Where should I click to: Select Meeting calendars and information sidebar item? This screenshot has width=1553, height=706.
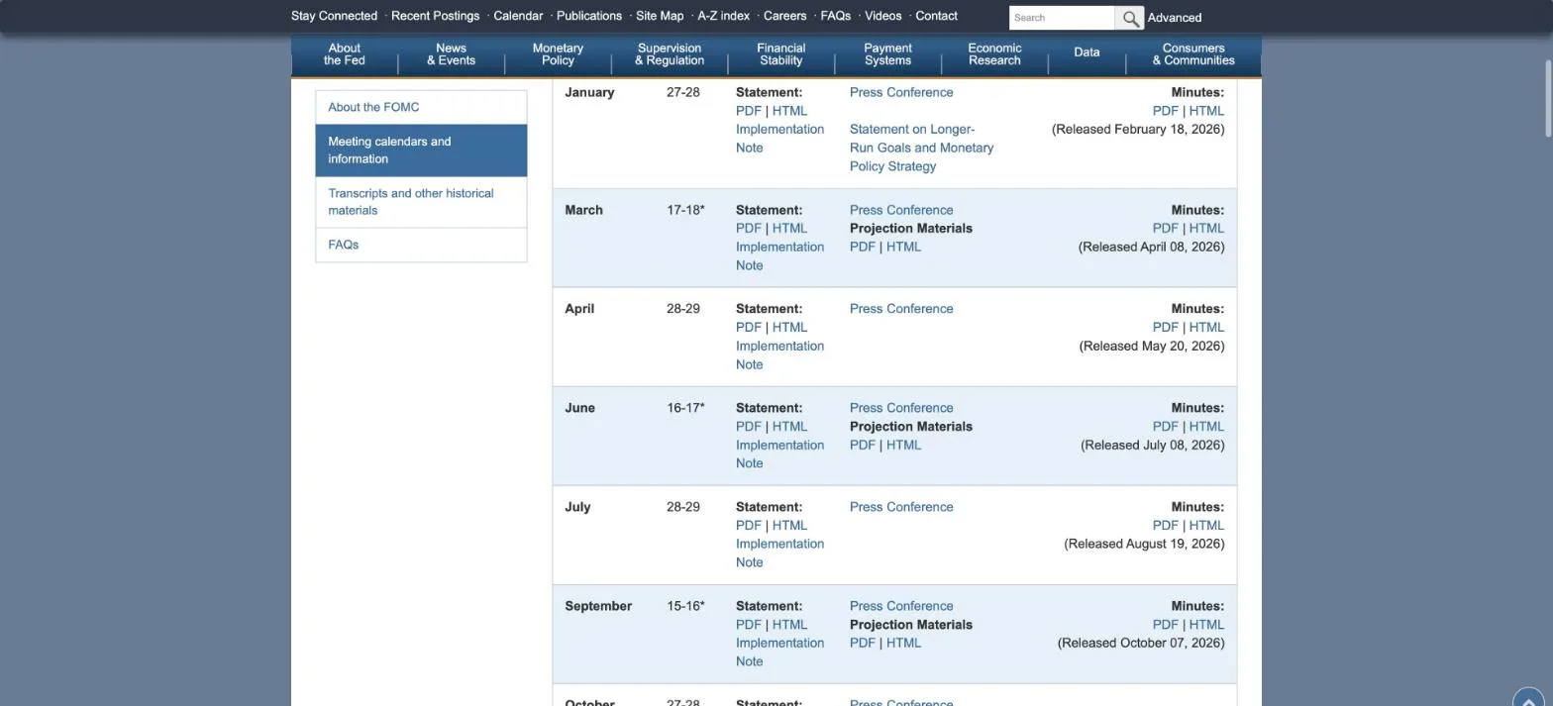(421, 151)
